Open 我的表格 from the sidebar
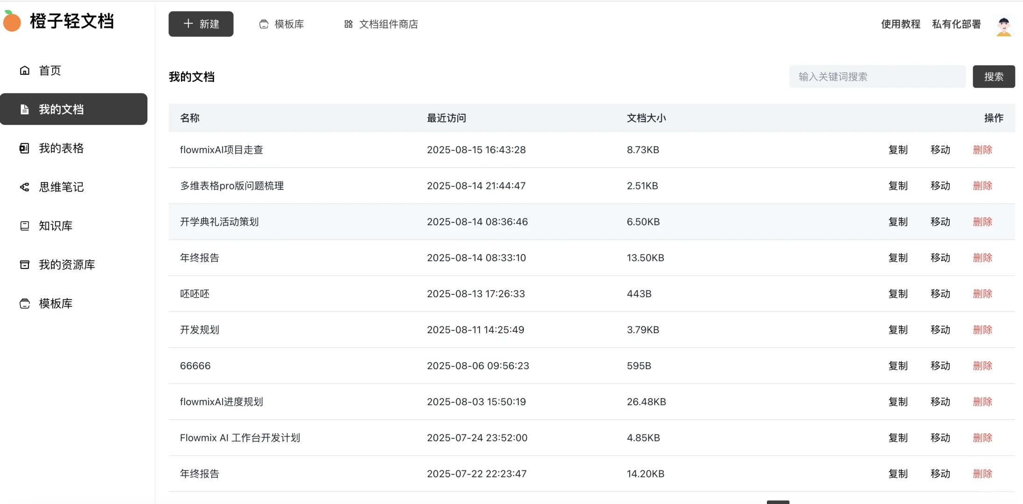The height and width of the screenshot is (504, 1023). (61, 148)
